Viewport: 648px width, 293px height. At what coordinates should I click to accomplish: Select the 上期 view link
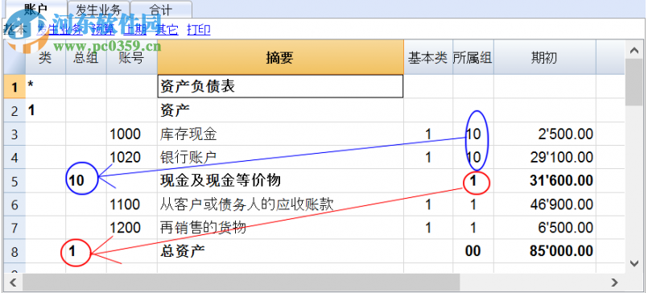pos(134,30)
